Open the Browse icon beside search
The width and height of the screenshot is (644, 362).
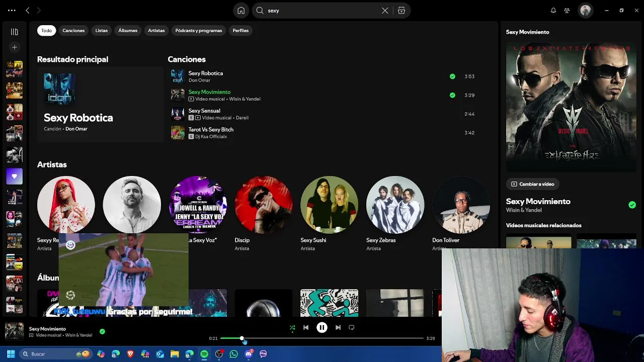point(401,11)
